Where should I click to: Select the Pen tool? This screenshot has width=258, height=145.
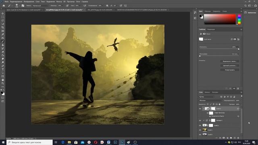pyautogui.click(x=3, y=66)
